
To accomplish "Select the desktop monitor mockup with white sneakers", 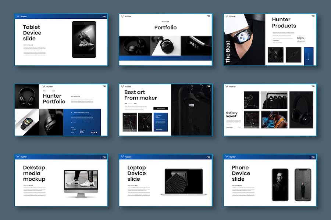I will (x=81, y=183).
